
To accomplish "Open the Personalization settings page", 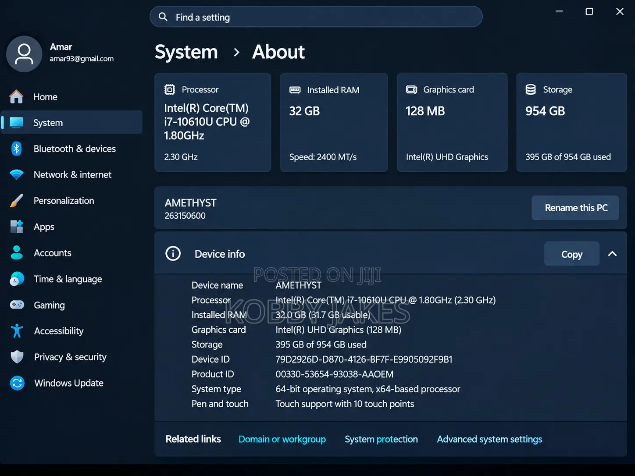I will coord(71,201).
